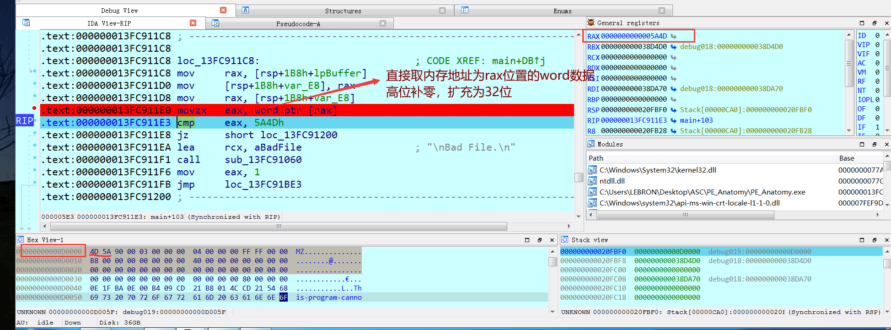The width and height of the screenshot is (891, 330).
Task: Click the jump arrow next to RAX register
Action: pos(674,37)
